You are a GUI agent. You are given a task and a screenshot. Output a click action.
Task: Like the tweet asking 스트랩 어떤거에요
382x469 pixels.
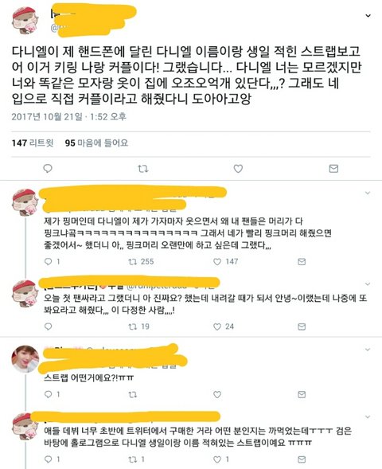tap(217, 394)
